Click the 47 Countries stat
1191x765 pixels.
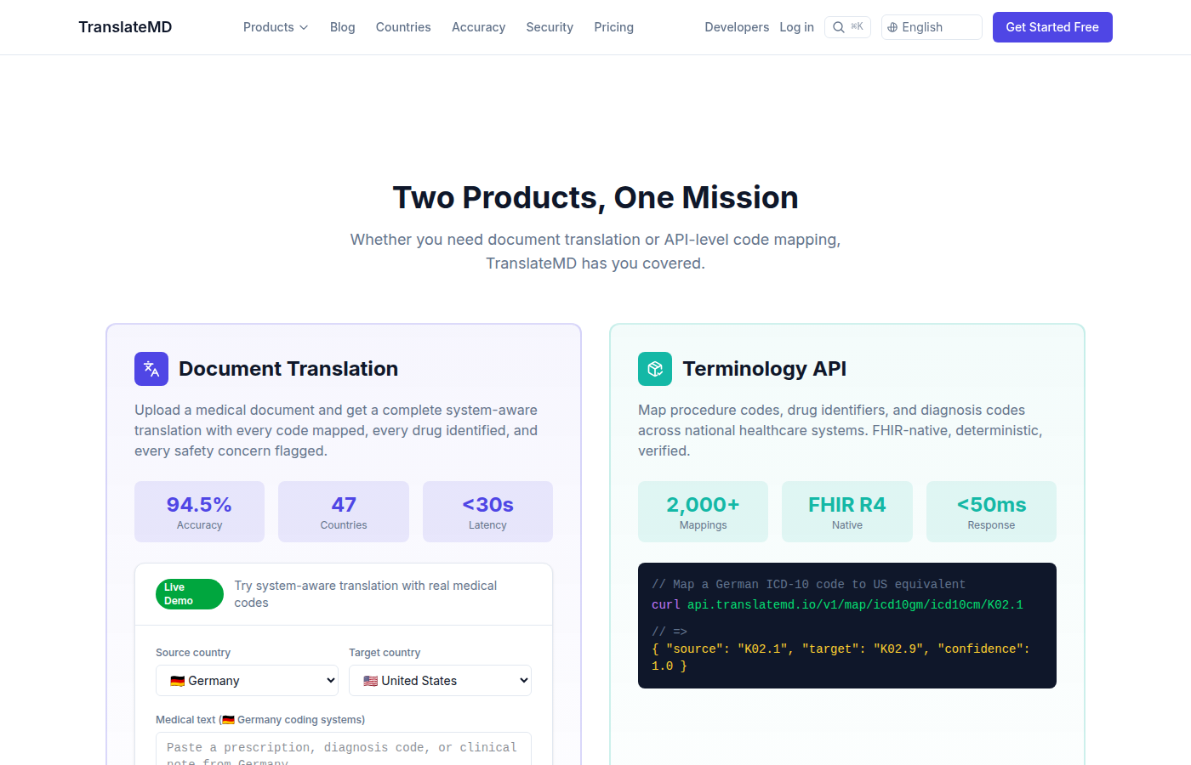pyautogui.click(x=344, y=512)
